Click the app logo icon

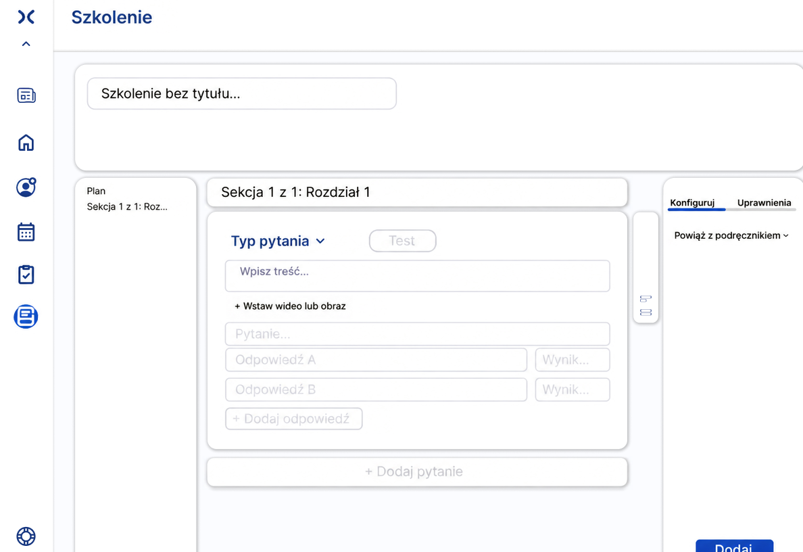(x=26, y=17)
